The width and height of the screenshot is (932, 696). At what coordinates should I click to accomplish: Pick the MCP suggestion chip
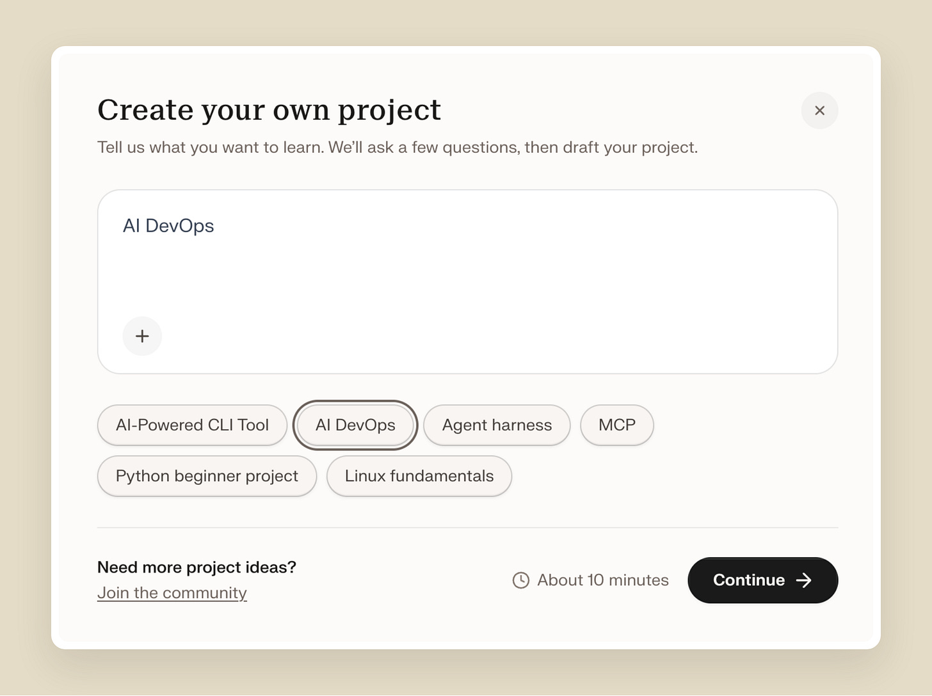617,425
